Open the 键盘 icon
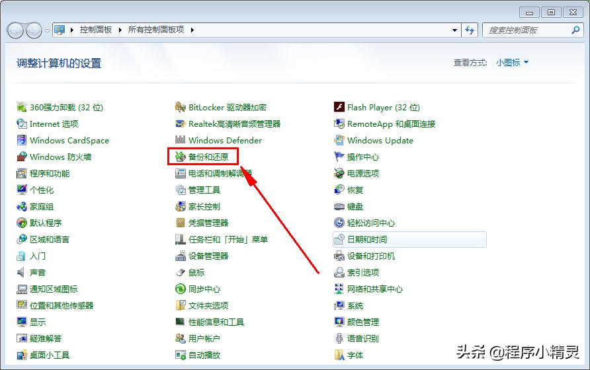The height and width of the screenshot is (370, 590). click(339, 206)
